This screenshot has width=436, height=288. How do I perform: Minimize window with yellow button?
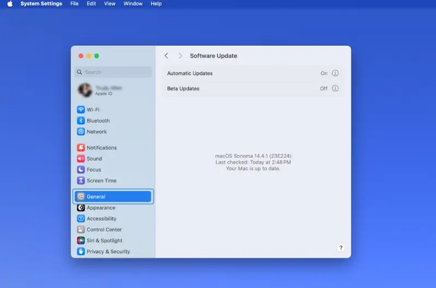pyautogui.click(x=89, y=56)
